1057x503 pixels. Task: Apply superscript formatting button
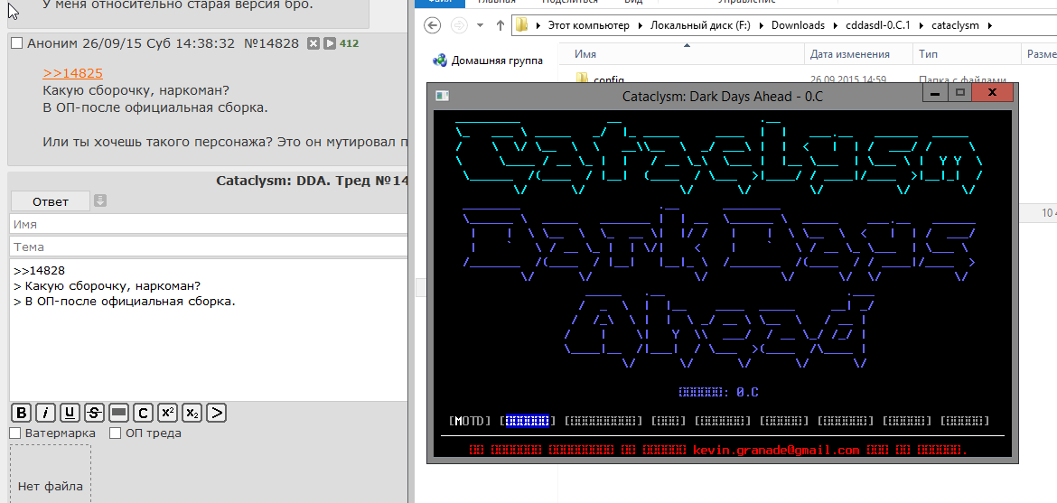click(x=167, y=413)
